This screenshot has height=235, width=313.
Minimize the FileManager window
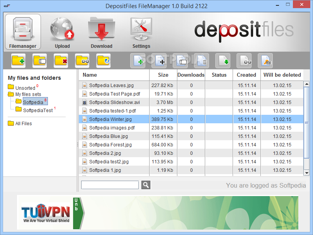[x=277, y=5]
